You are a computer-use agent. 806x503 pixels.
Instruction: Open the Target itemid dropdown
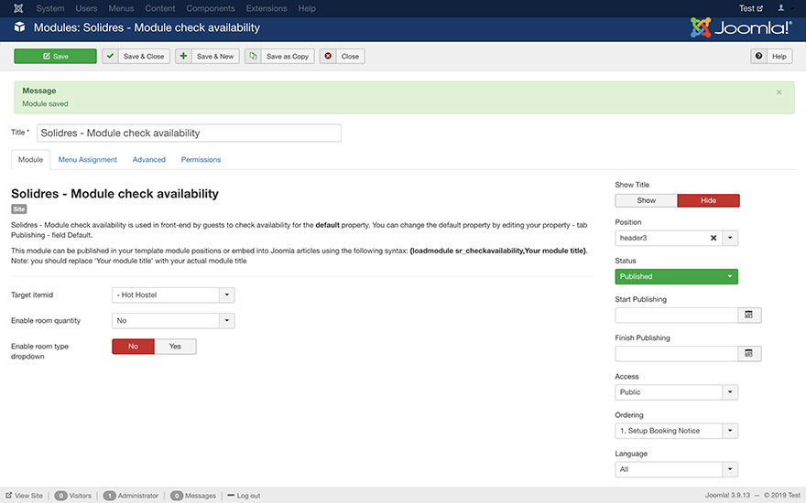coord(173,295)
